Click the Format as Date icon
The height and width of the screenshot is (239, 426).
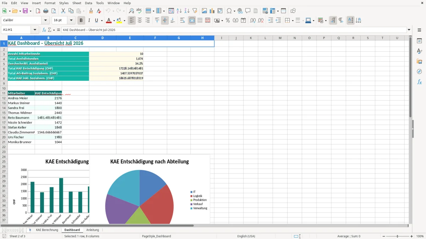tap(243, 21)
